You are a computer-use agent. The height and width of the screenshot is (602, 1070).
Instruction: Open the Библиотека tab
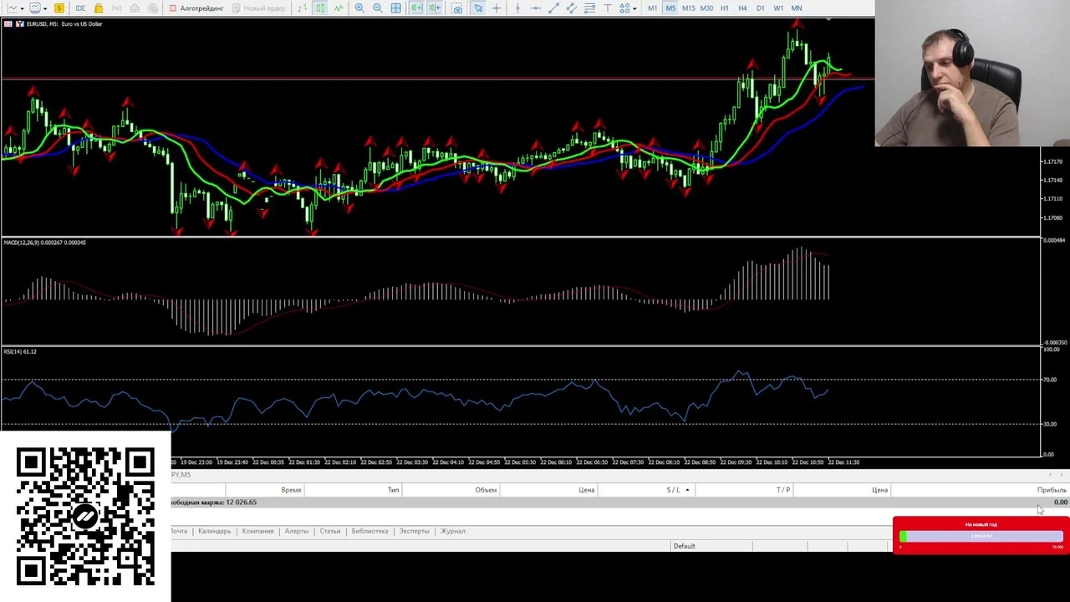click(x=369, y=531)
